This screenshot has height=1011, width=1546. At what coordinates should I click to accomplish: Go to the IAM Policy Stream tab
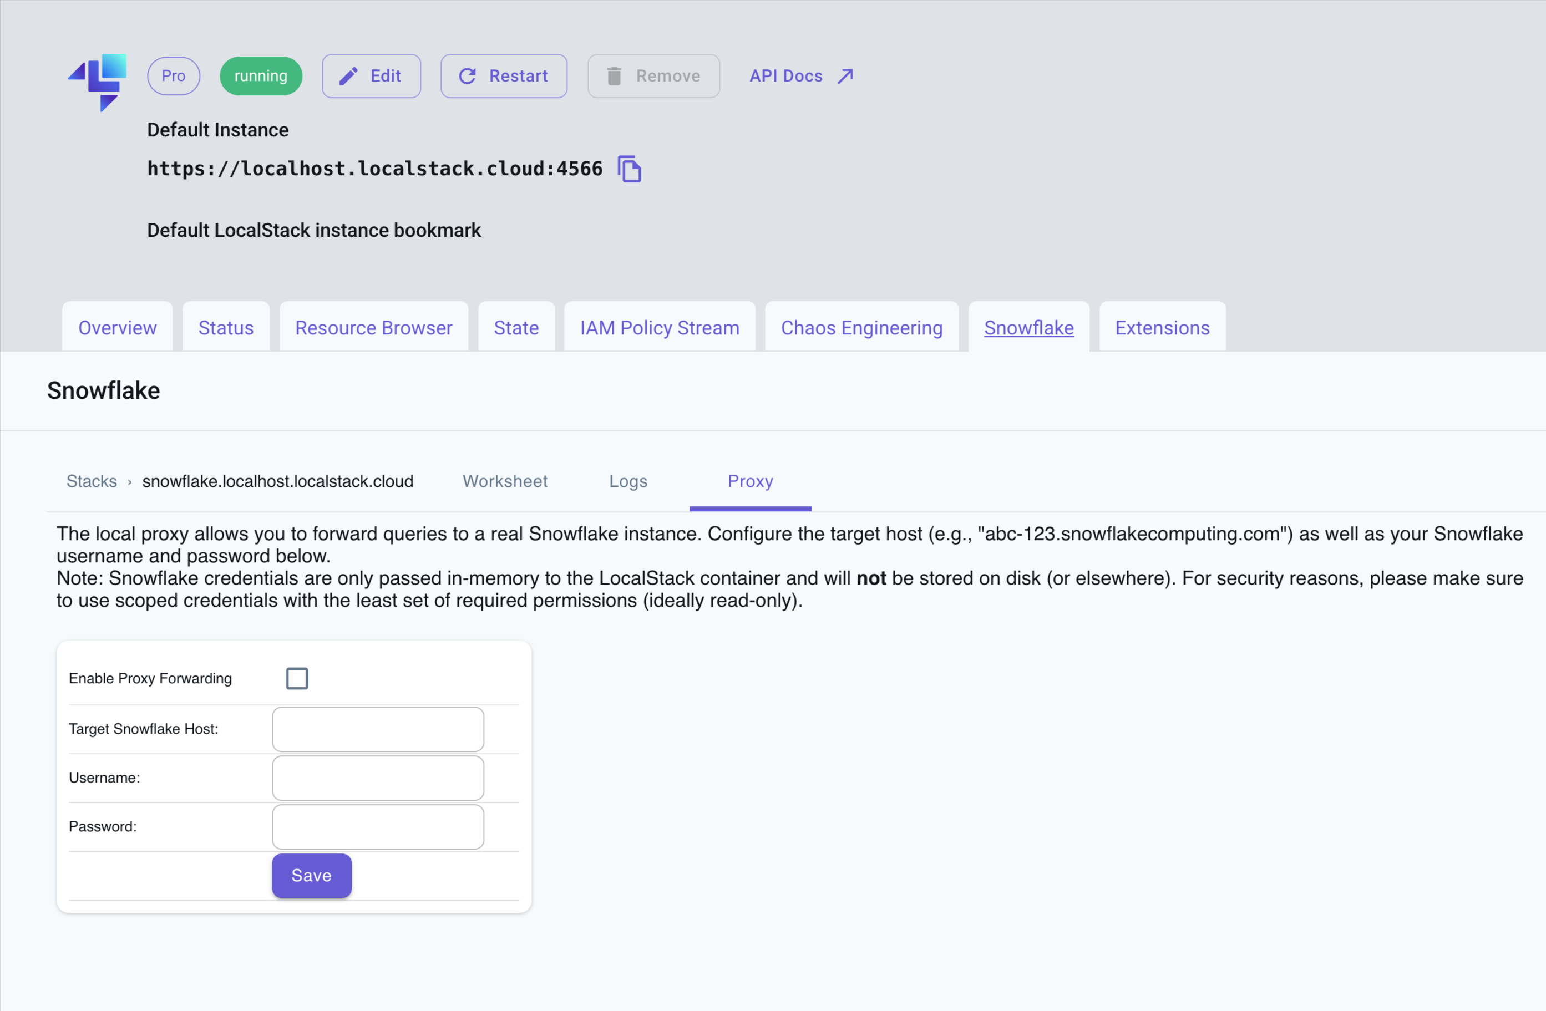coord(660,328)
